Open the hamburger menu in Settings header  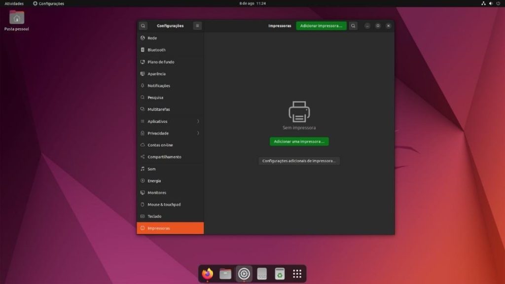(197, 26)
